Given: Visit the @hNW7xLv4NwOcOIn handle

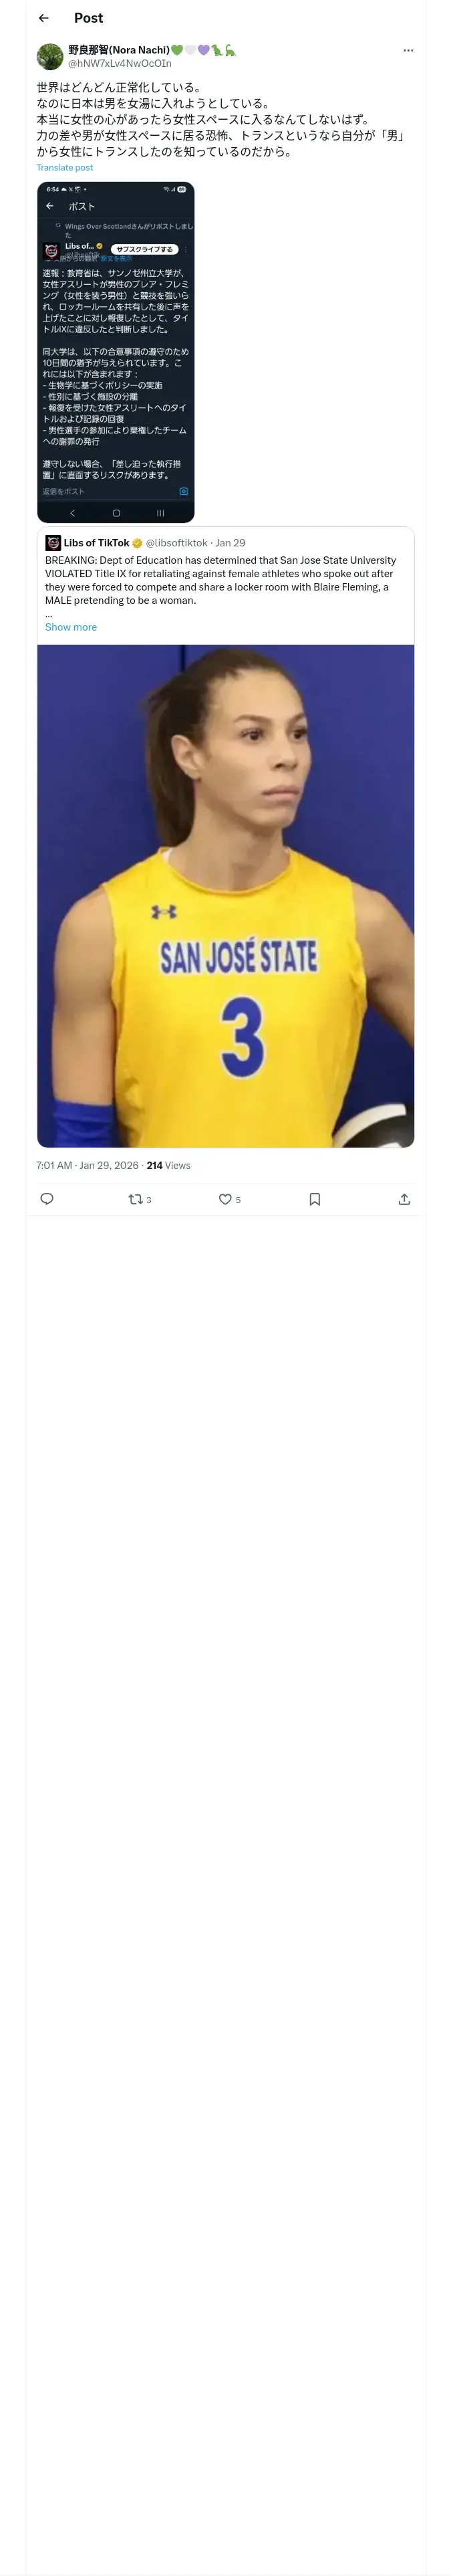Looking at the screenshot, I should coord(120,63).
